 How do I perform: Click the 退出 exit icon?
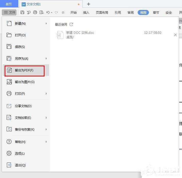point(9,165)
